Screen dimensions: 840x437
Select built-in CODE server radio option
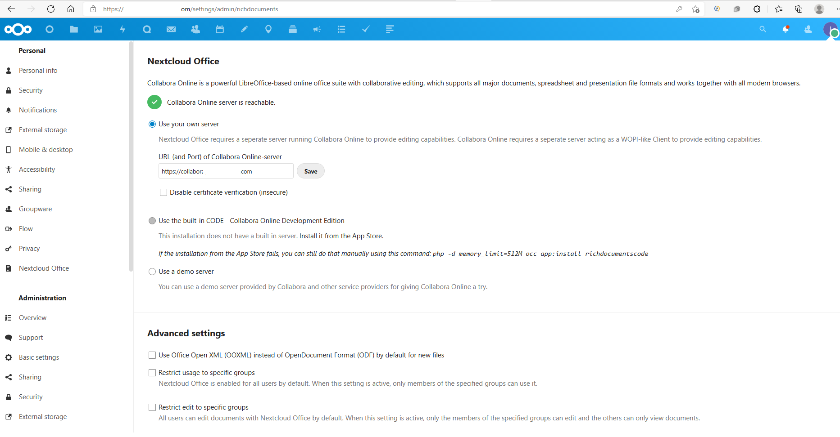[152, 221]
